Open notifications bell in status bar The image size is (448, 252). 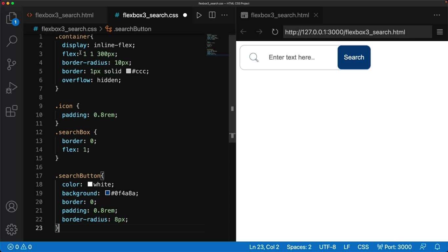pyautogui.click(x=437, y=247)
